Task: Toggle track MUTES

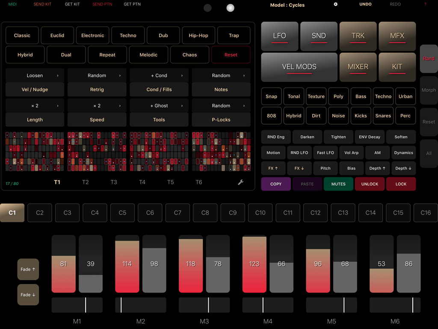Action: tap(338, 184)
